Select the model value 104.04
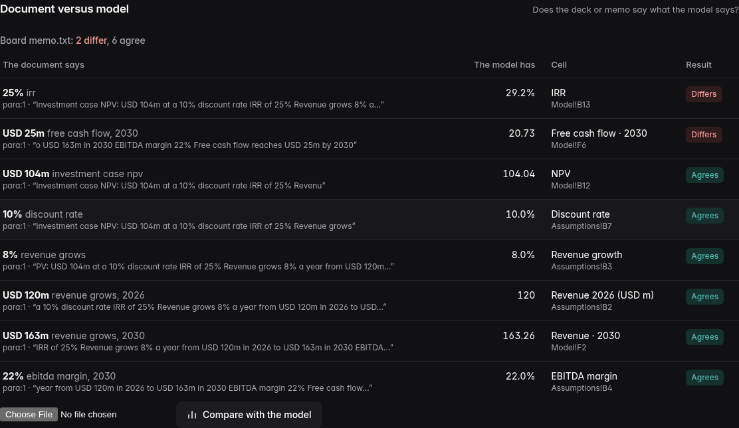 pos(519,175)
